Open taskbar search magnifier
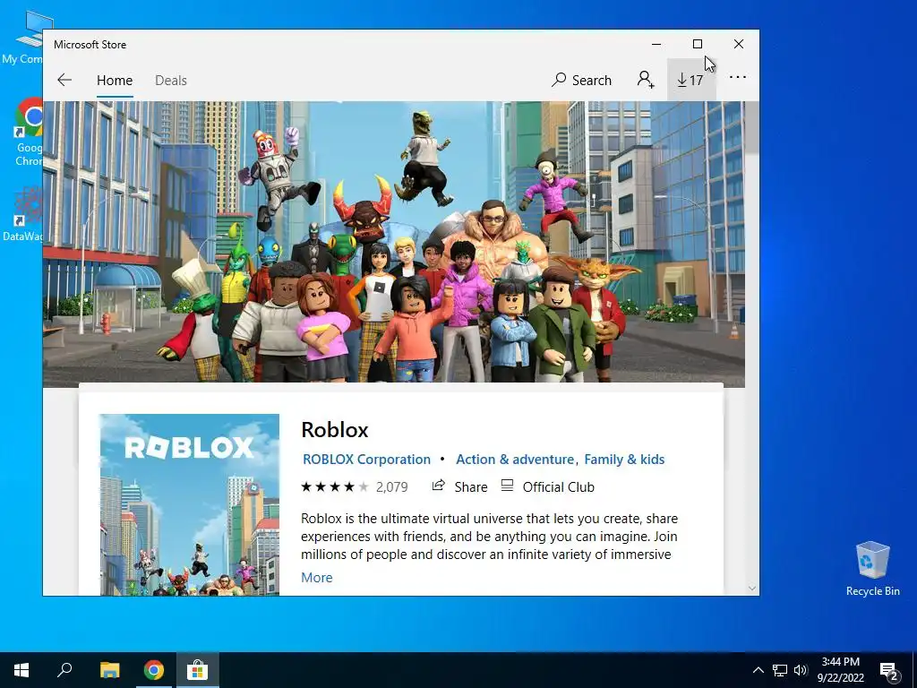This screenshot has height=688, width=917. 64,670
